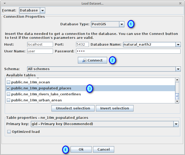
Task: Check public.ne_10m_rivers_lake_centerlines checkbox
Action: (9, 94)
